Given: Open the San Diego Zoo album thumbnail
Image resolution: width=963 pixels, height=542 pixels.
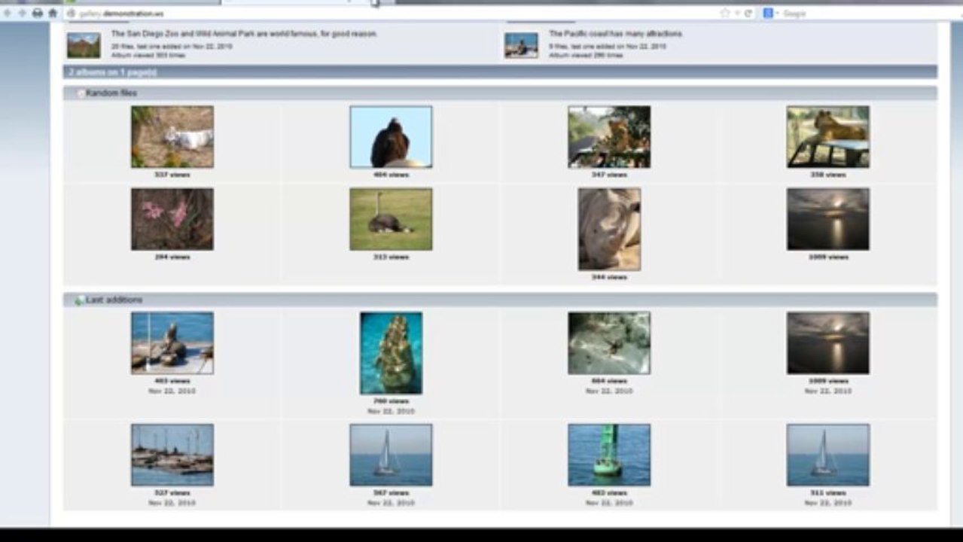Looking at the screenshot, I should pyautogui.click(x=84, y=45).
